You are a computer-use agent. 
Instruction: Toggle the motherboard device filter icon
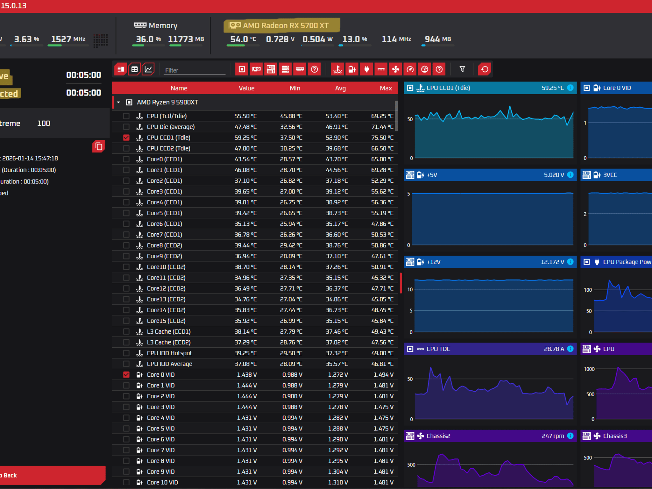pos(271,69)
